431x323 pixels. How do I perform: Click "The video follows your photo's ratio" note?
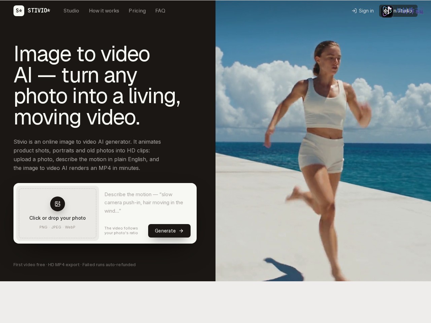[x=121, y=230]
